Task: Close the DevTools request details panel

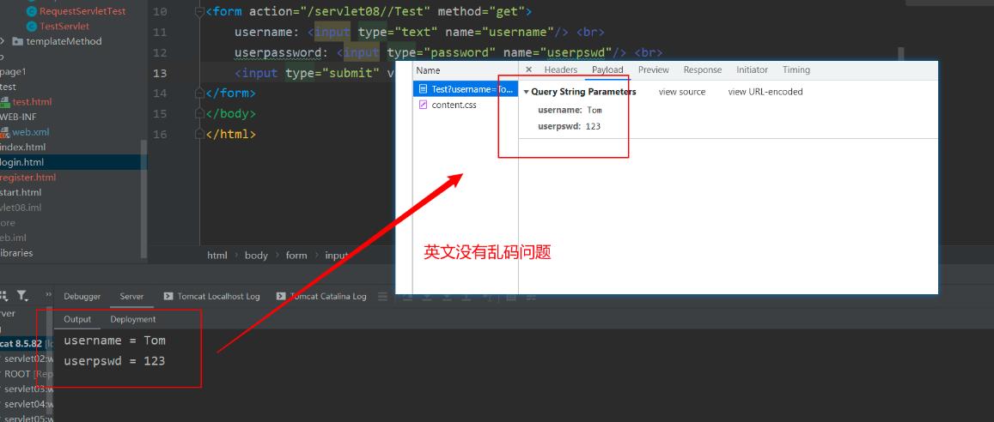Action: coord(528,69)
